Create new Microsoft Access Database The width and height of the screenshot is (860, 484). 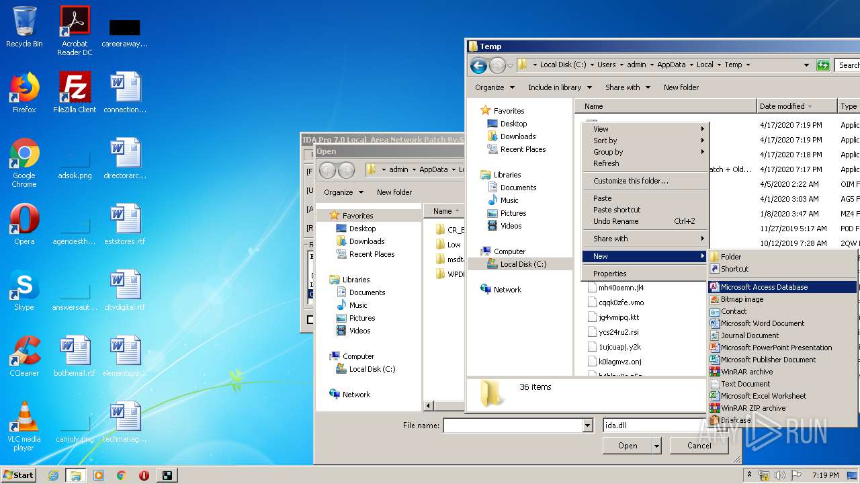pos(783,287)
